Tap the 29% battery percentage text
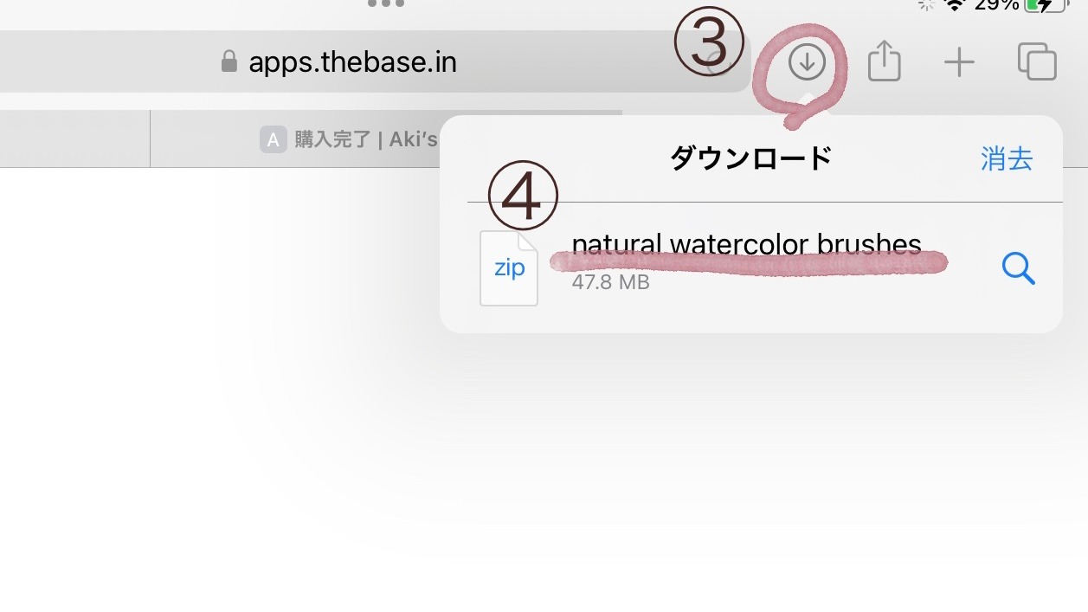 tap(995, 4)
